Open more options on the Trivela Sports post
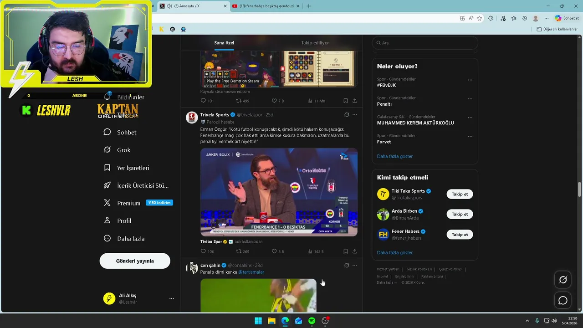This screenshot has width=583, height=328. pos(355,115)
